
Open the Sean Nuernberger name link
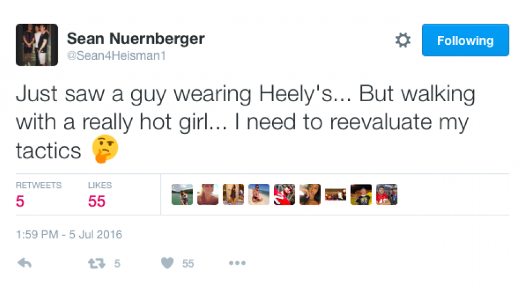tap(136, 38)
